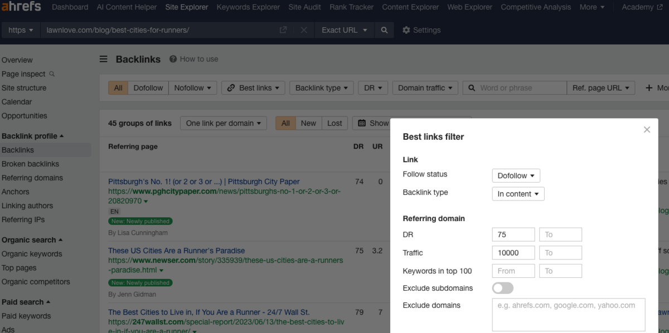Viewport: 669px width, 333px height.
Task: Click the DR filter input showing 75
Action: coord(513,234)
